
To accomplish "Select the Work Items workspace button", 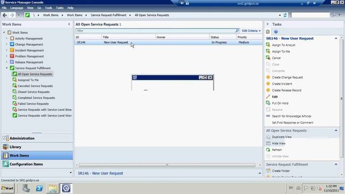I will [37, 156].
